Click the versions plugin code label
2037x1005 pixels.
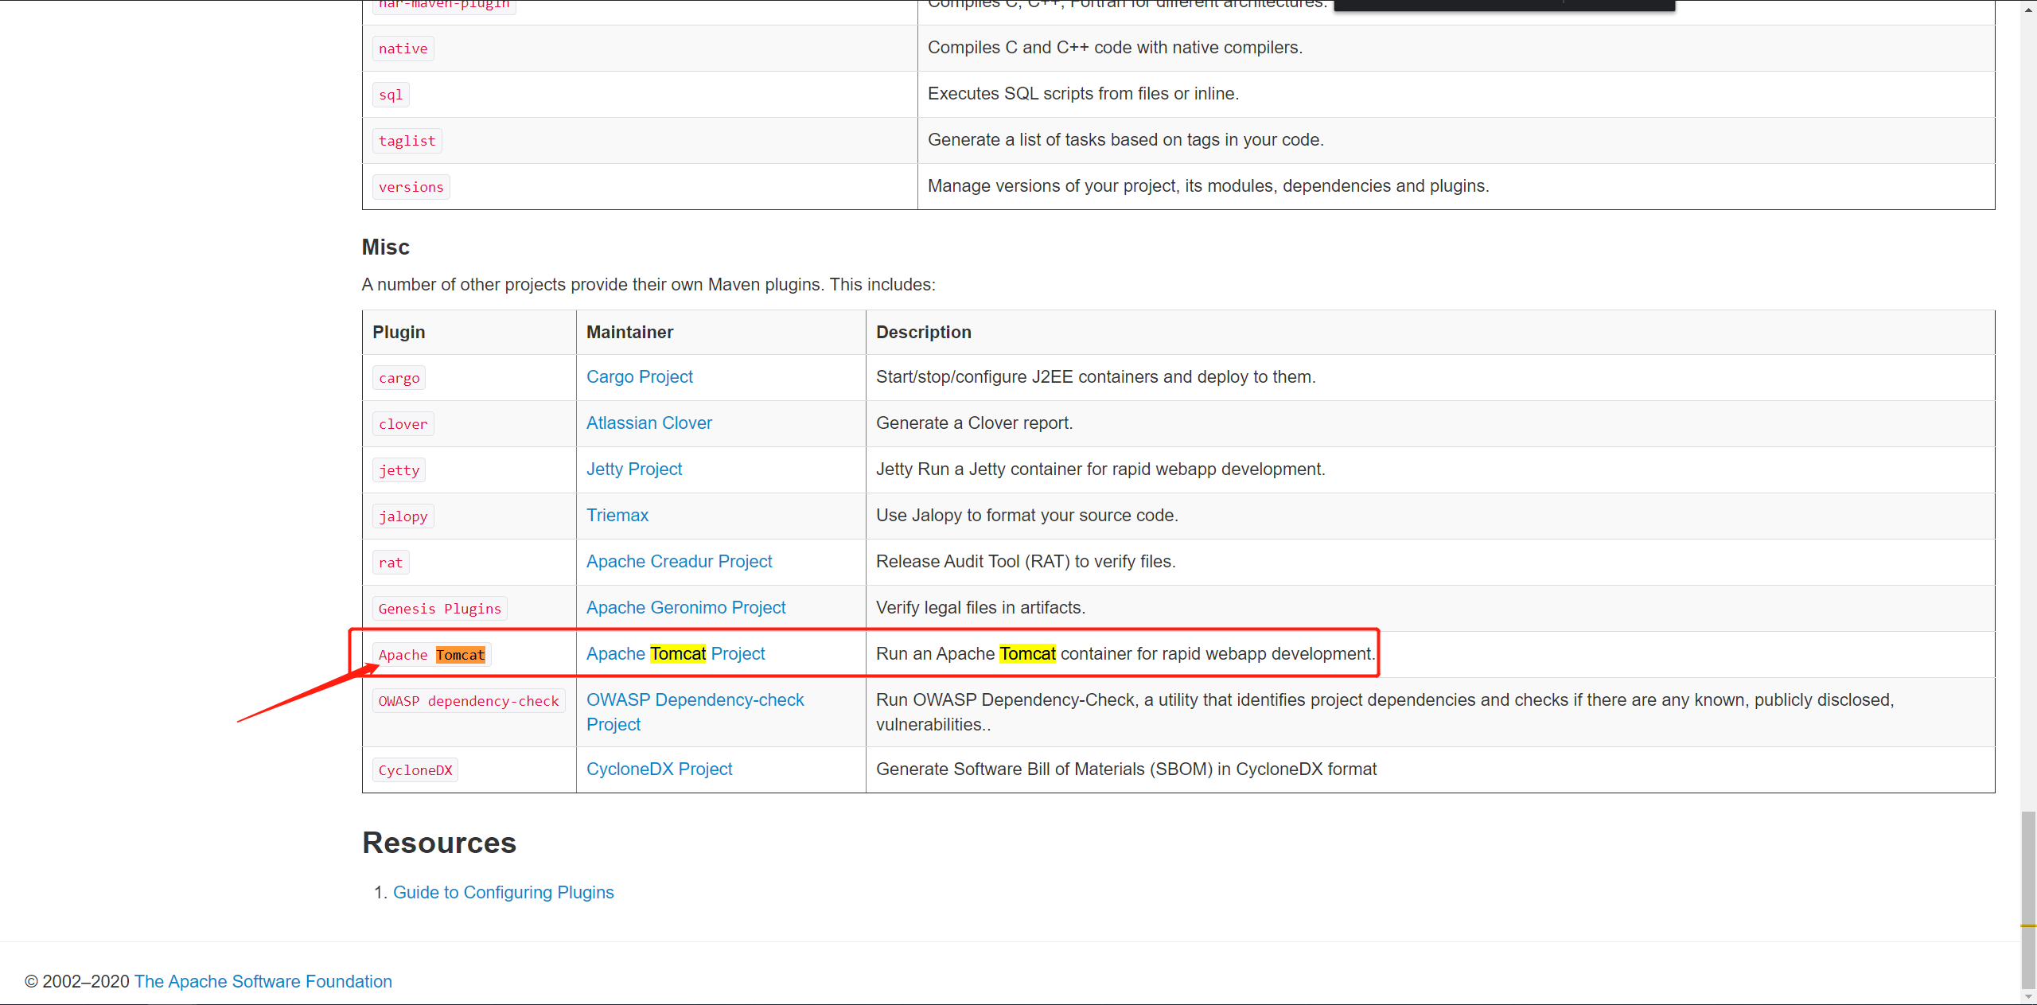coord(411,187)
